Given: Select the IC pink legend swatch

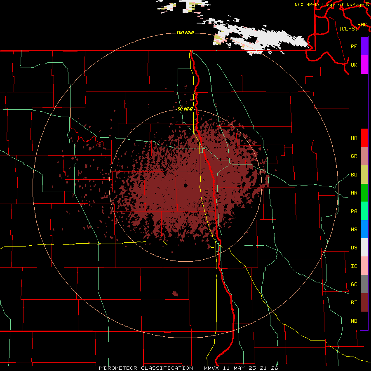Looking at the screenshot, I should (364, 266).
